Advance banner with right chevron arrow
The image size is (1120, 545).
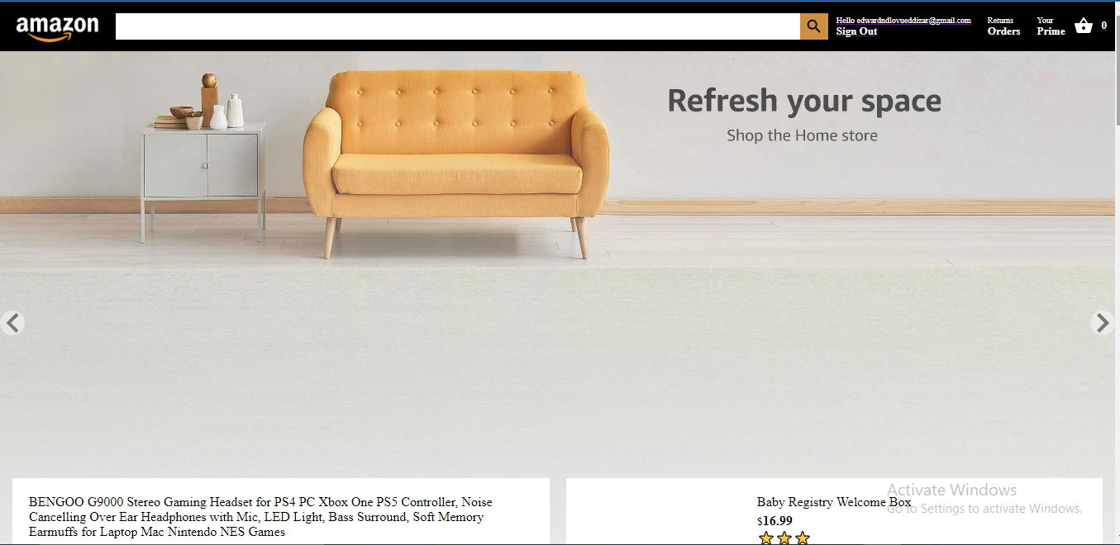point(1102,323)
